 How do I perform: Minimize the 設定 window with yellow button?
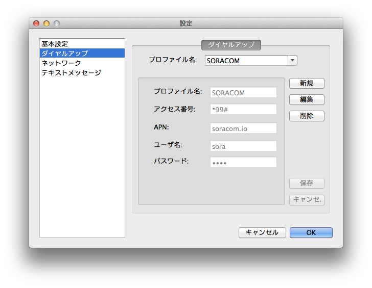coord(46,23)
